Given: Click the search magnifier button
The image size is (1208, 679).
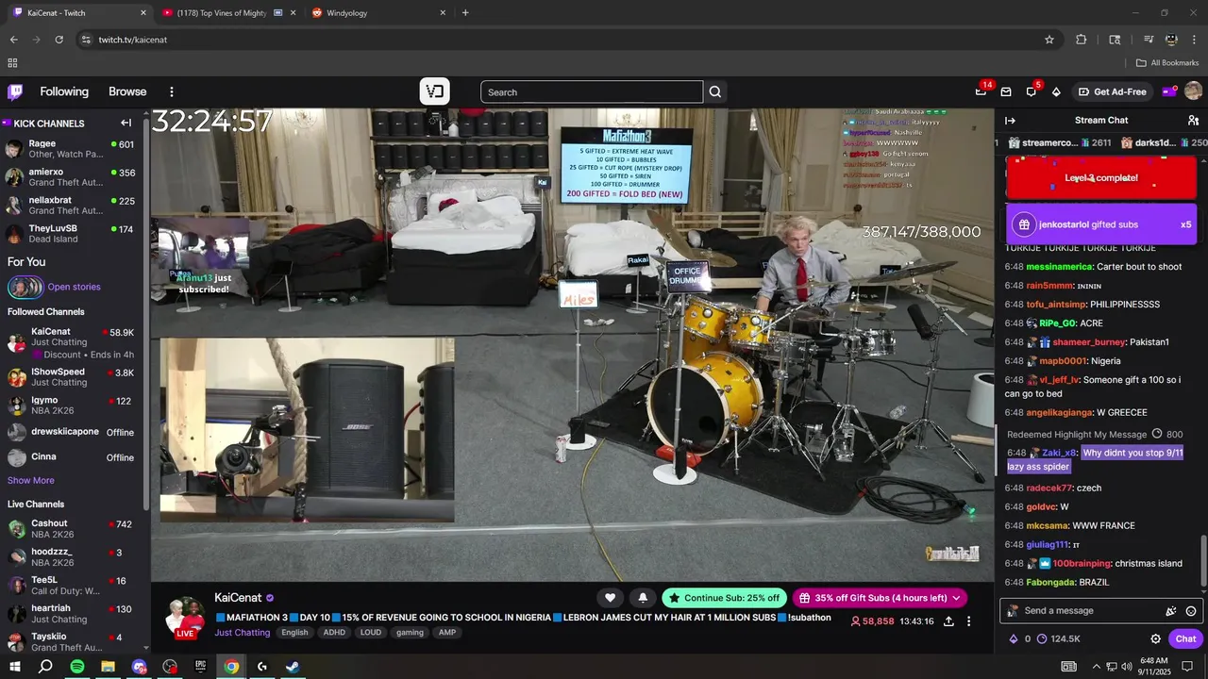Looking at the screenshot, I should pos(715,91).
